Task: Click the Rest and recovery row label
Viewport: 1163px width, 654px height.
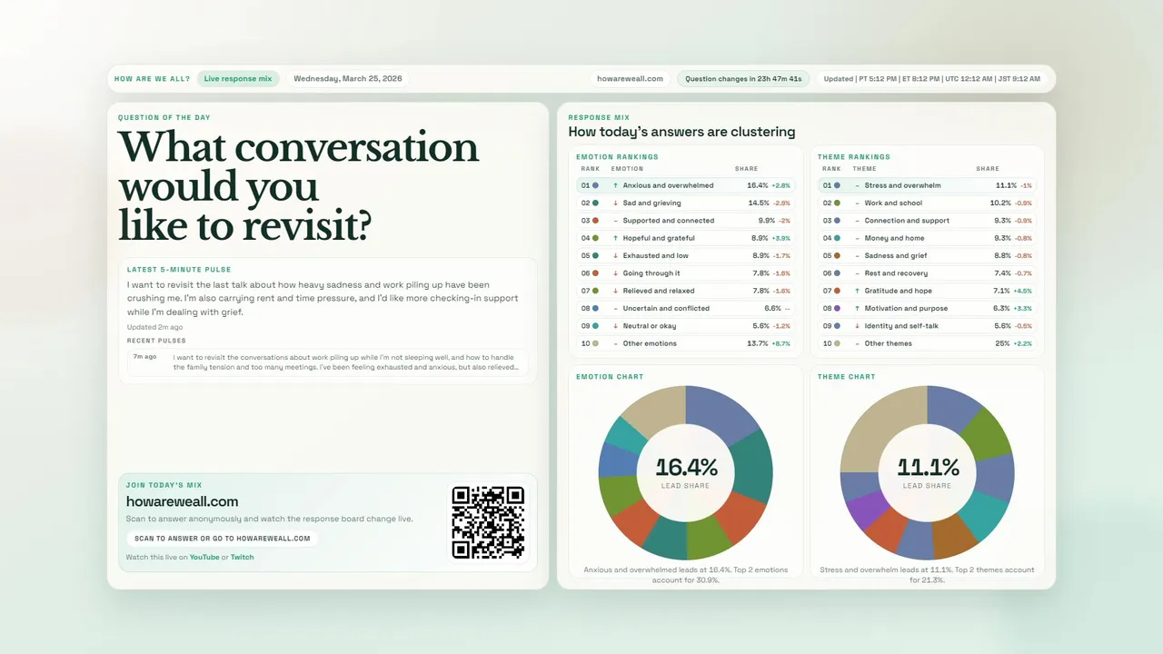Action: pyautogui.click(x=896, y=273)
